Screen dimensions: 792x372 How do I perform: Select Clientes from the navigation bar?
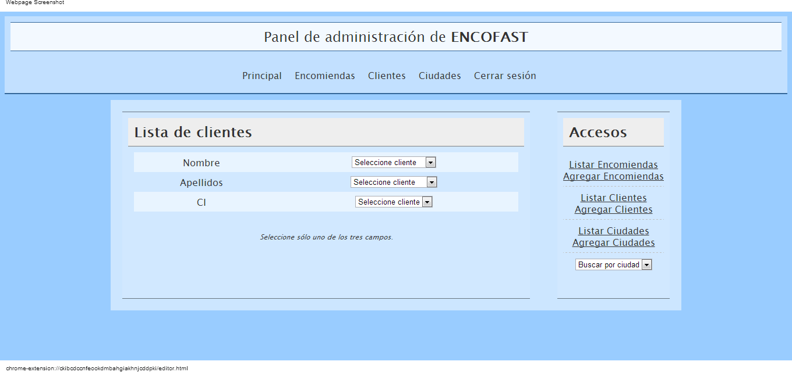[386, 76]
